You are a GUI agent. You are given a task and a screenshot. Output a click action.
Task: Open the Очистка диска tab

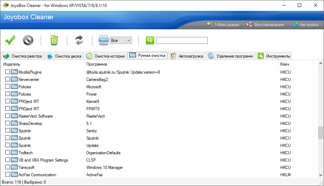[x=64, y=56]
